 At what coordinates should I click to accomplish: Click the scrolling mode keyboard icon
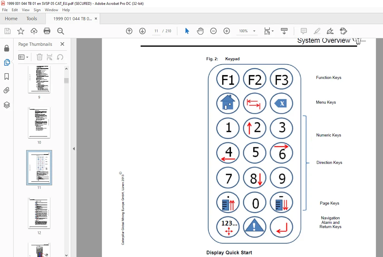coord(284,31)
